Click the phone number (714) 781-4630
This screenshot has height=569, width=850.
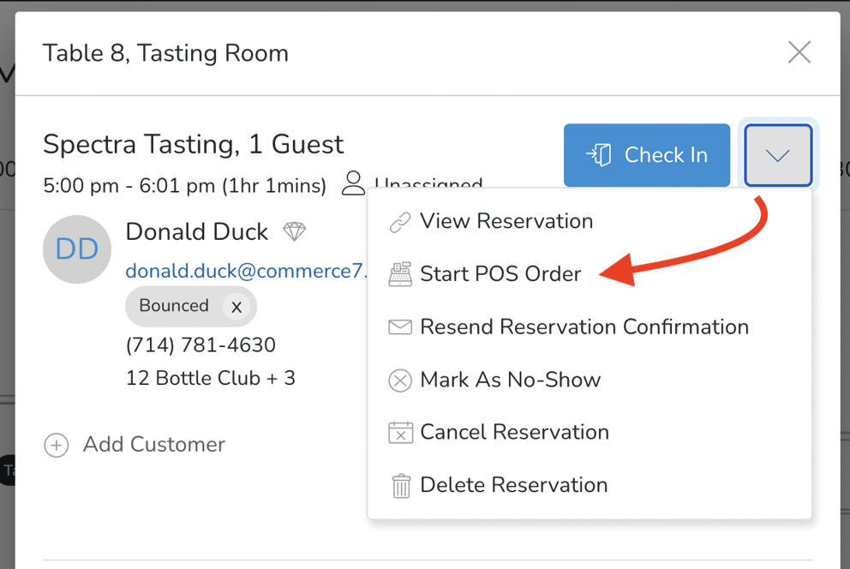tap(201, 345)
